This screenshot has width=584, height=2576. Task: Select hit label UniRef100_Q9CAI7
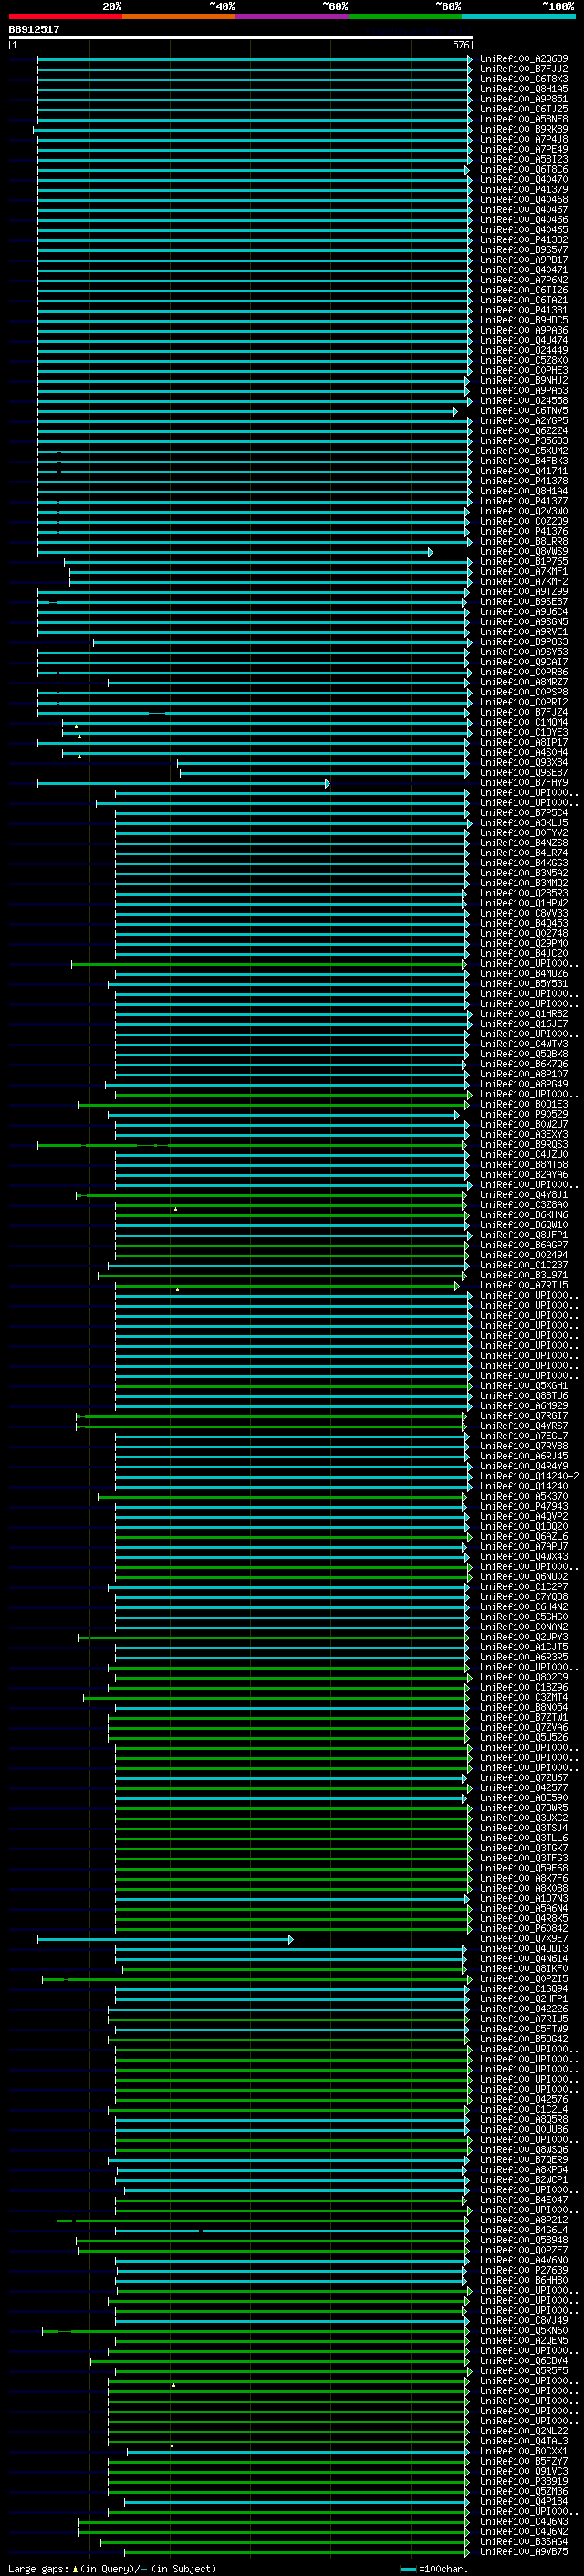[x=524, y=662]
